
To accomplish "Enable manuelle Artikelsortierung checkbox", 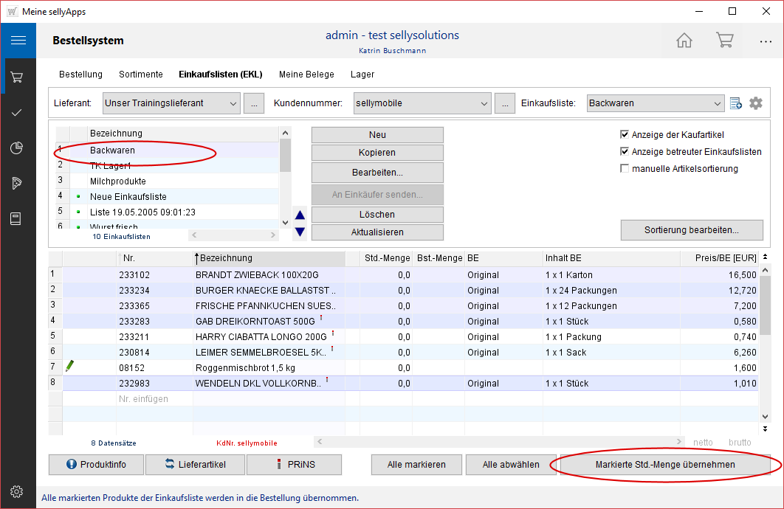I will point(625,169).
